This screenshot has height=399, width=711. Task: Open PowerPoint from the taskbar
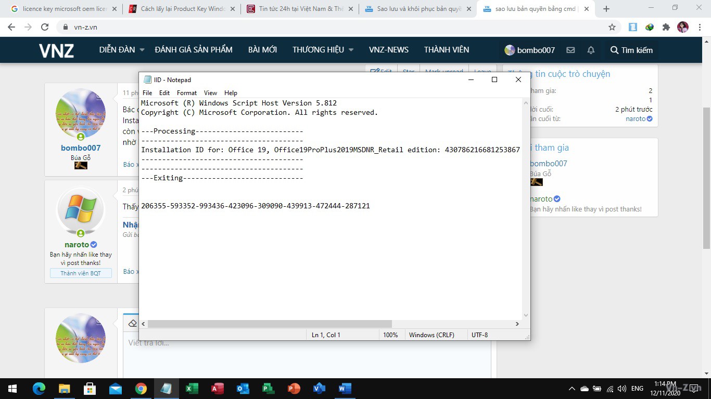point(294,389)
